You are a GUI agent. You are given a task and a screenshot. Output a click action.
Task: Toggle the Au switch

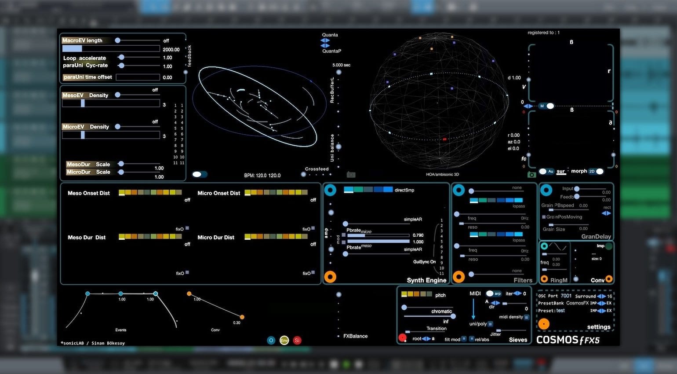[546, 172]
